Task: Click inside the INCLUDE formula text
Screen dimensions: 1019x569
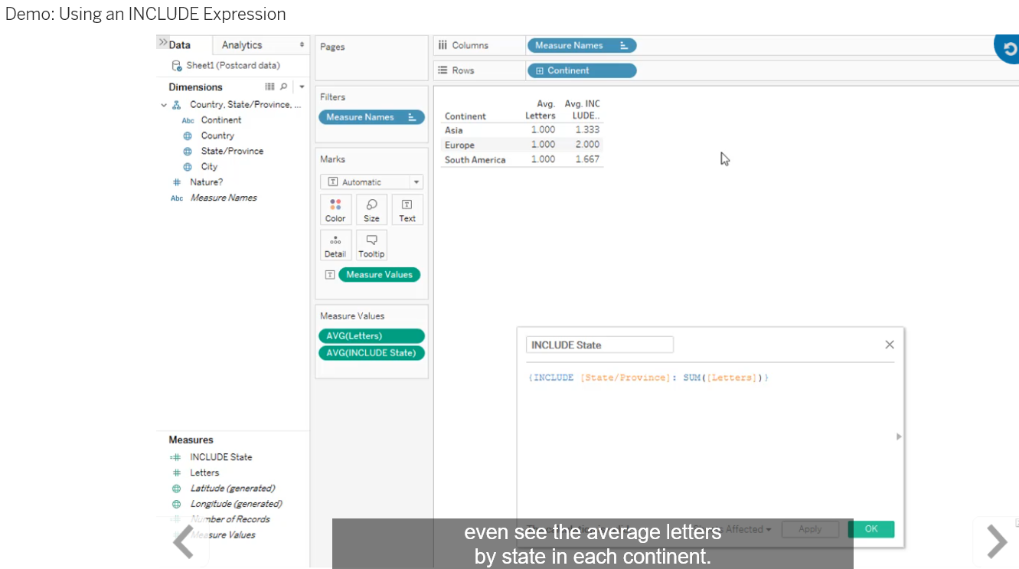Action: (x=648, y=378)
